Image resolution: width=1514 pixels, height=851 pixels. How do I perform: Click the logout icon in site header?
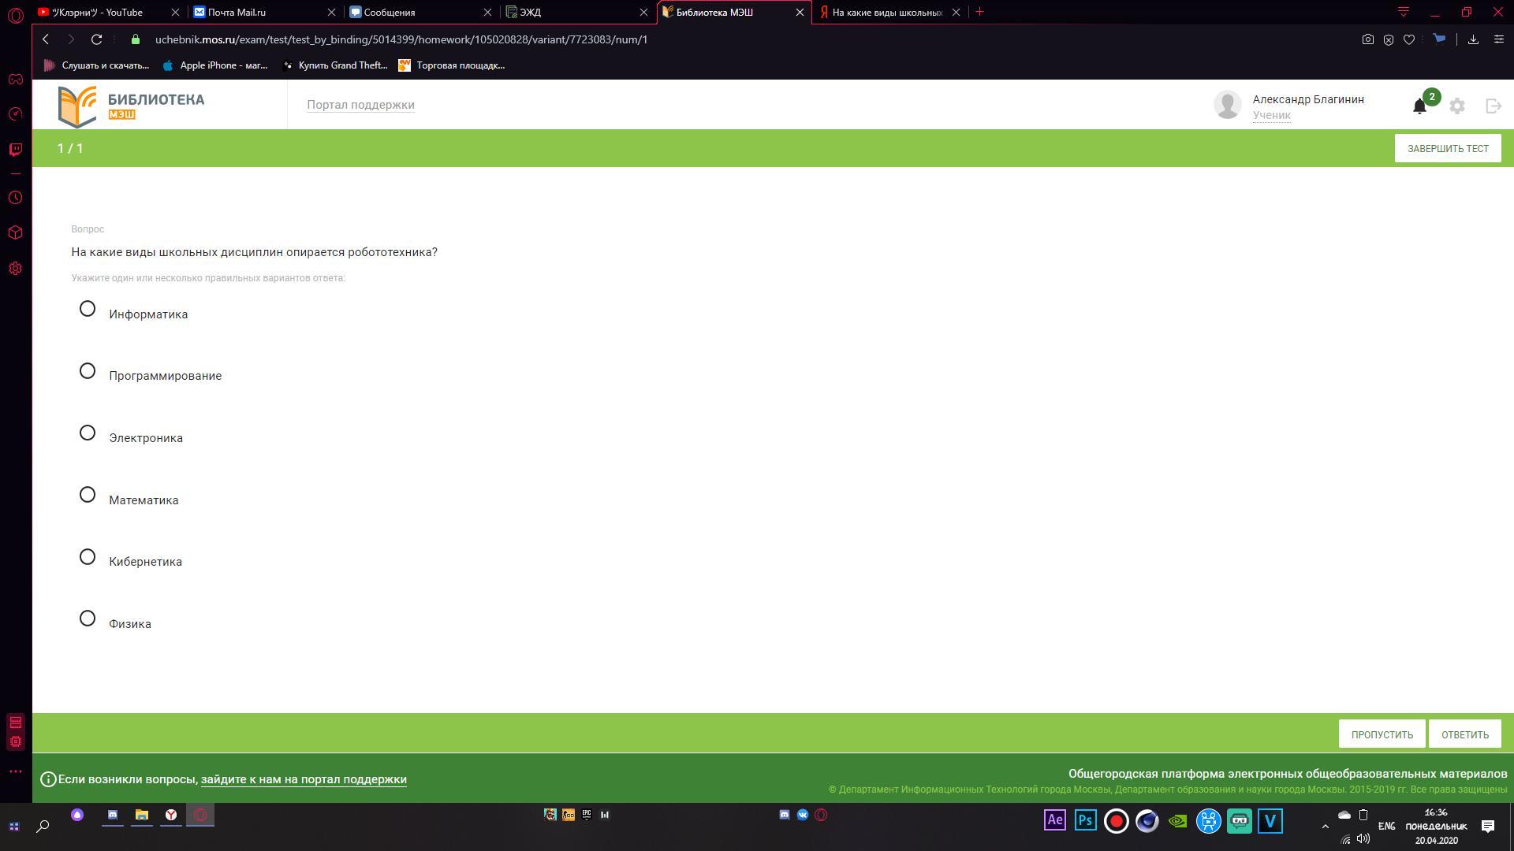point(1493,106)
